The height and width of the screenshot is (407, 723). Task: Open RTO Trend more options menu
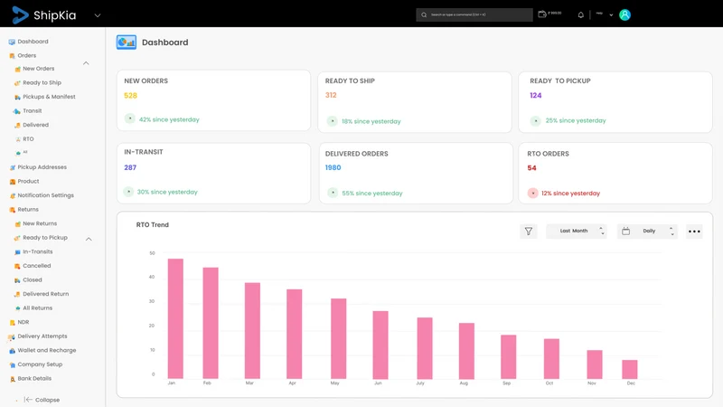(x=694, y=232)
